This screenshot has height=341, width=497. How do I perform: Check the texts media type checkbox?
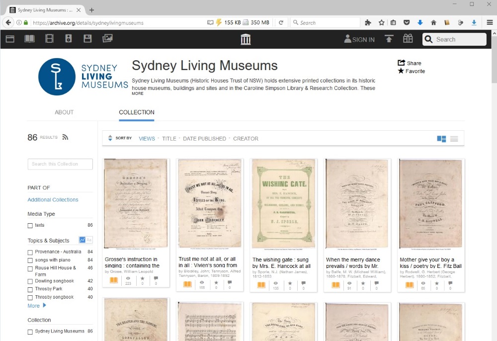pyautogui.click(x=30, y=226)
